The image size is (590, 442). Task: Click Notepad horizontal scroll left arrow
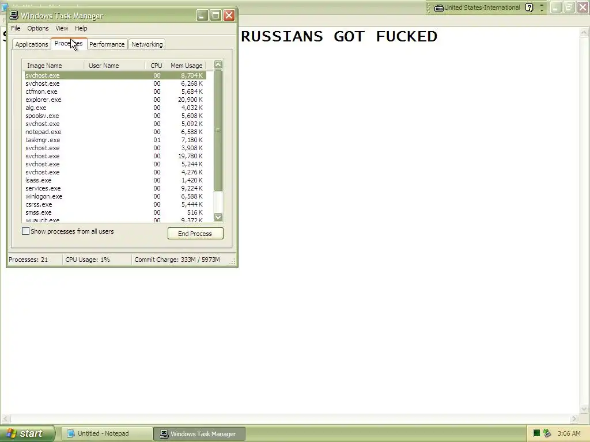[5, 418]
